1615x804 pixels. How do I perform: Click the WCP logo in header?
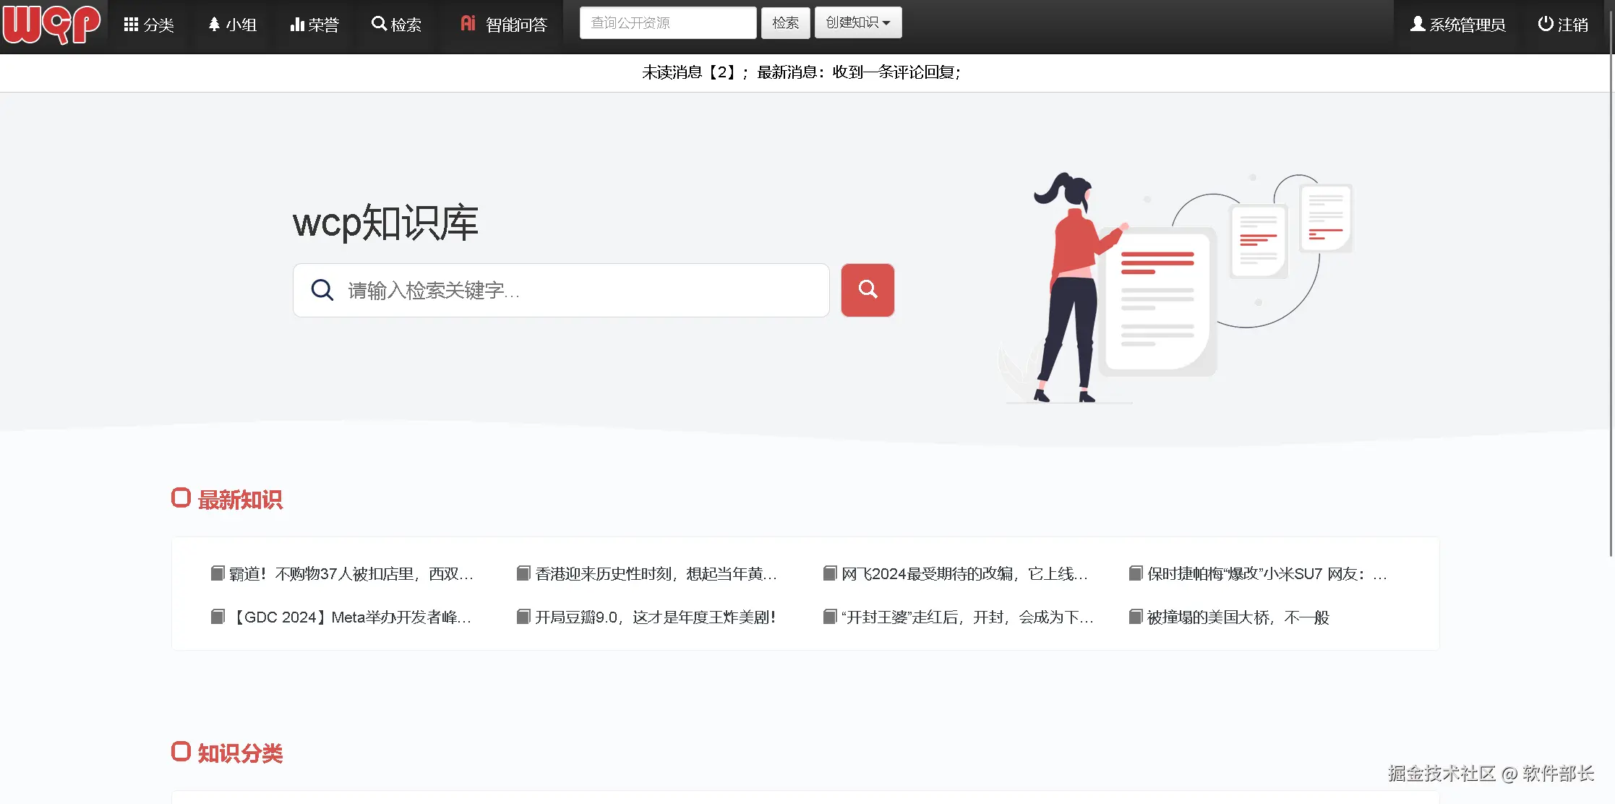pos(51,24)
